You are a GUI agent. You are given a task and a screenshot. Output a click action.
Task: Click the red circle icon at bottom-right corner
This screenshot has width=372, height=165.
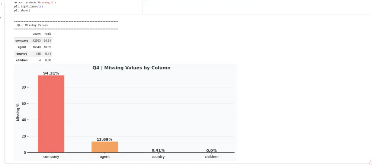pyautogui.click(x=370, y=162)
